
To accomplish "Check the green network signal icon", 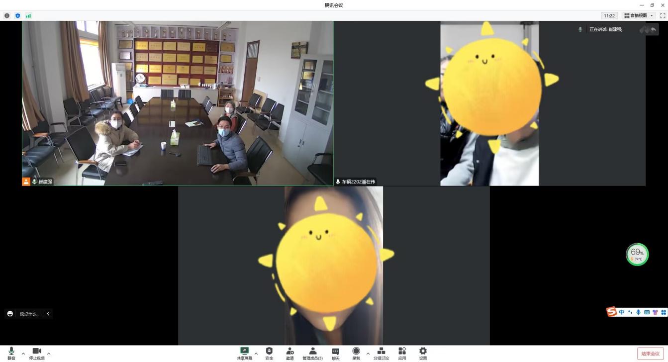I will coord(28,16).
